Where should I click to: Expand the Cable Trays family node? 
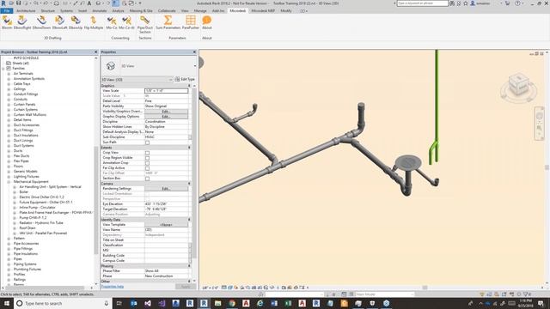[9, 84]
